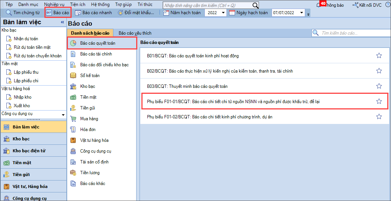Select Tiền gửi navigation module
391x201 pixels.
click(x=34, y=175)
